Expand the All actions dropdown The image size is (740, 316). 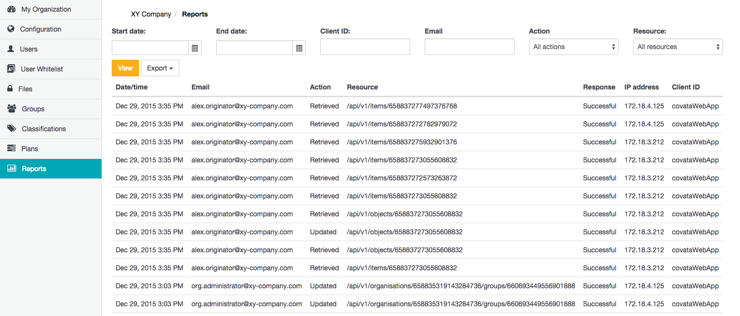click(x=573, y=47)
